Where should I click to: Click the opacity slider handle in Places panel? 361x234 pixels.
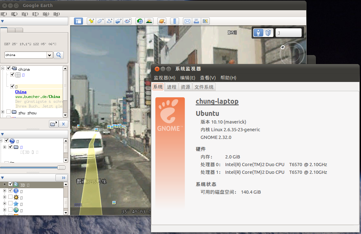[x=61, y=168]
